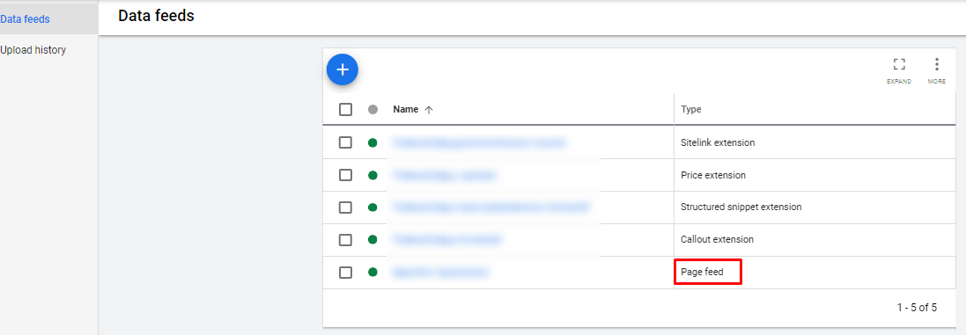The height and width of the screenshot is (335, 966).
Task: Click green status dot of Callout extension row
Action: pyautogui.click(x=372, y=240)
